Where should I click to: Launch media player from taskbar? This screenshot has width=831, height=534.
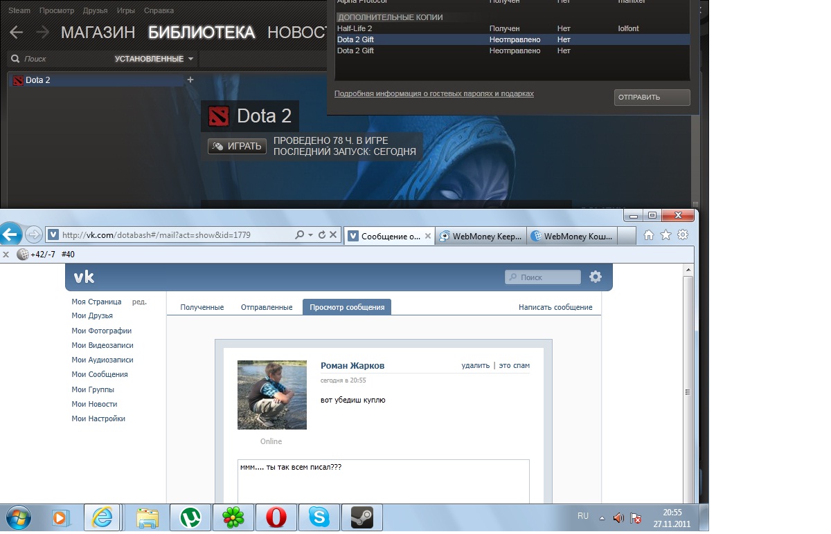pyautogui.click(x=60, y=517)
